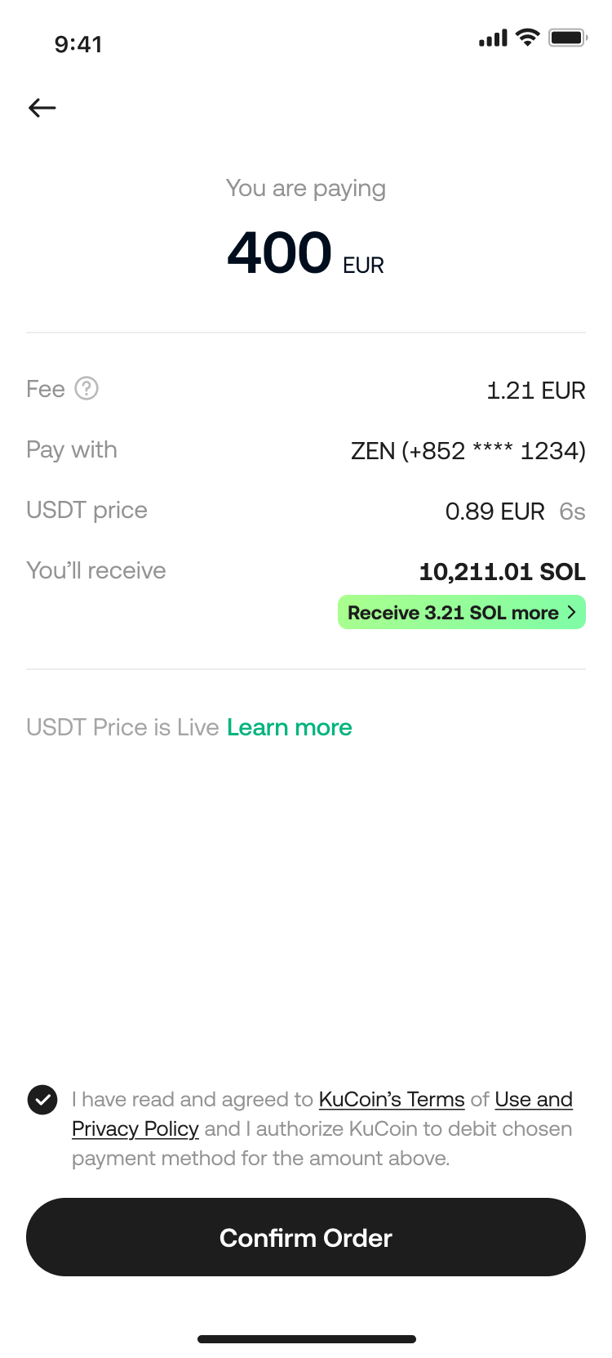This screenshot has height=1358, width=612.
Task: Tap the home indicator bar
Action: point(306,1339)
